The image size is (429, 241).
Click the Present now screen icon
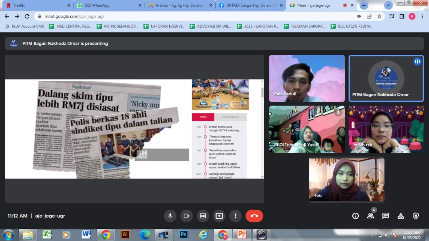pos(219,216)
